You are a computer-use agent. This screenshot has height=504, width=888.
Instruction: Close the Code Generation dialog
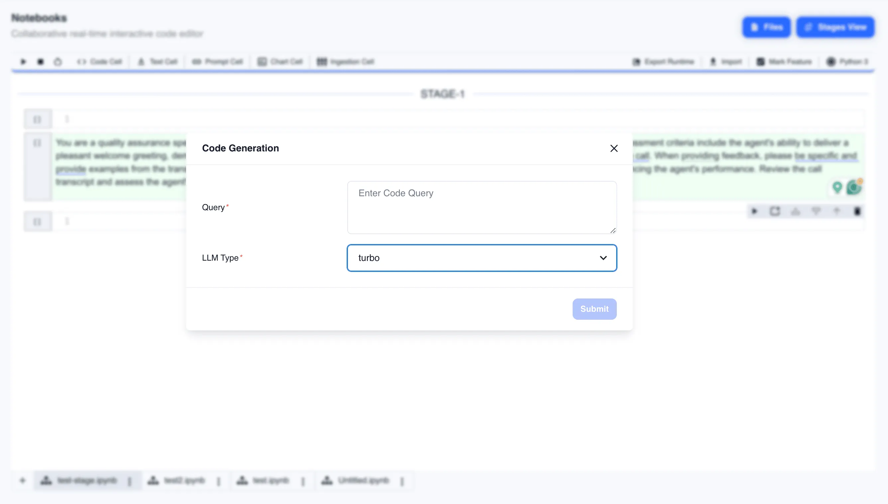[613, 148]
